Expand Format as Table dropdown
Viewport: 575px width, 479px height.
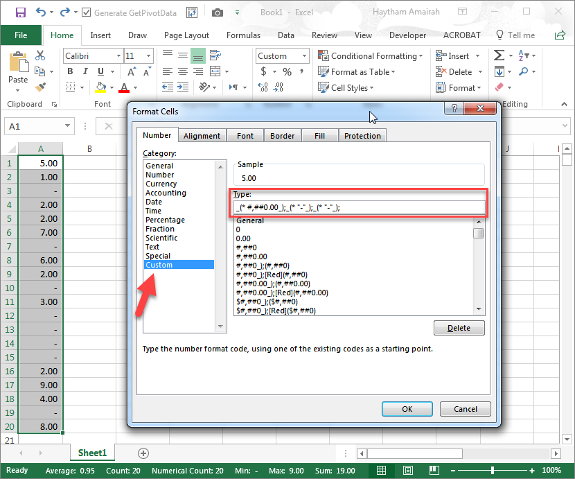(357, 71)
